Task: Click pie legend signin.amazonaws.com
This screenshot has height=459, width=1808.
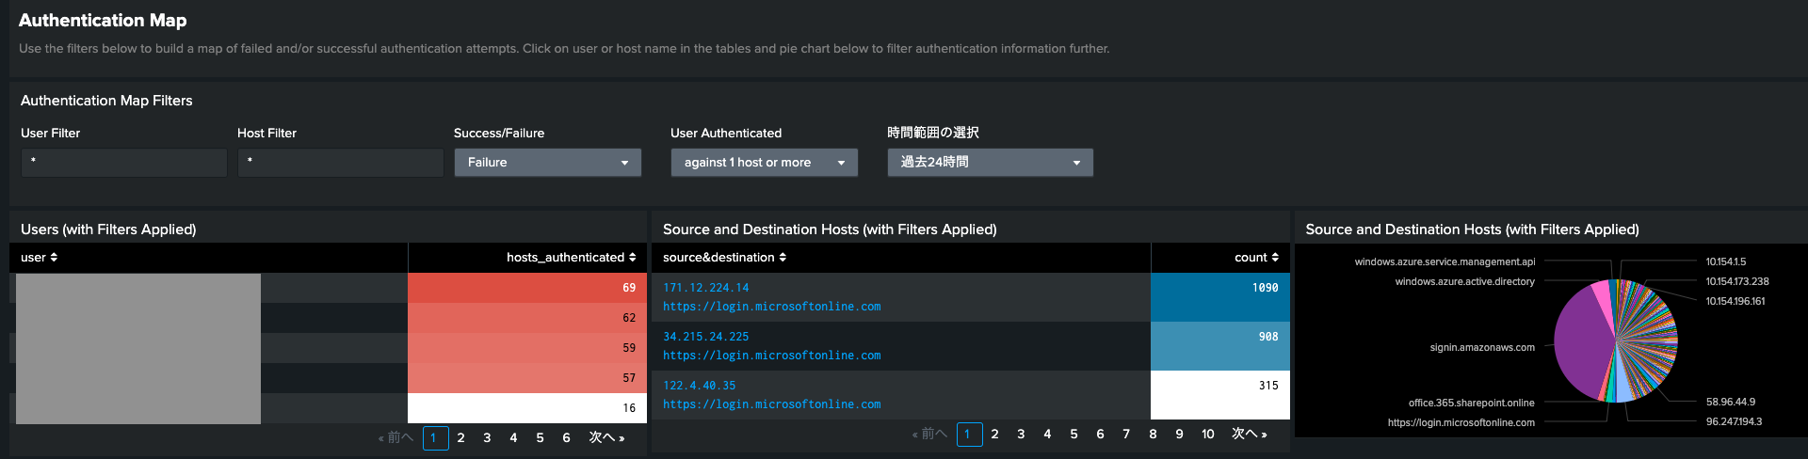Action: click(1482, 348)
